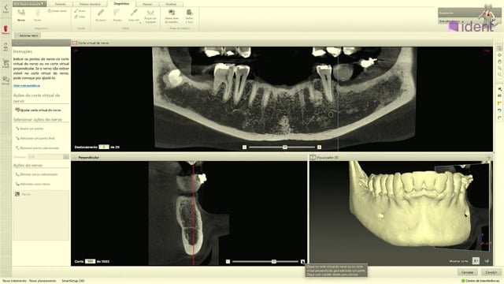Image resolution: width=504 pixels, height=284 pixels.
Task: Move the Deslocamento slider under the panoramic view
Action: (x=285, y=148)
